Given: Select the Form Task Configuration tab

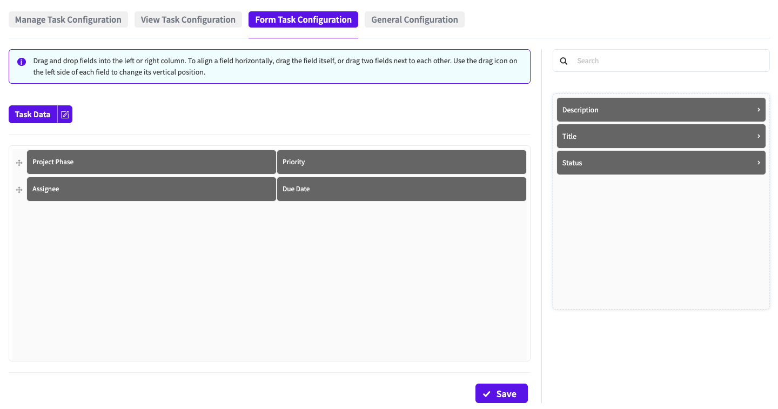Looking at the screenshot, I should (303, 19).
